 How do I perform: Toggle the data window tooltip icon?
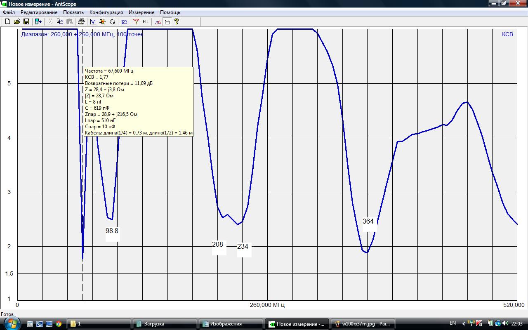pyautogui.click(x=167, y=21)
